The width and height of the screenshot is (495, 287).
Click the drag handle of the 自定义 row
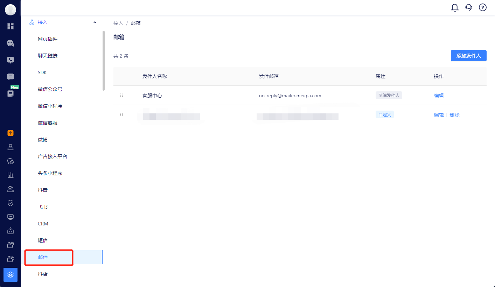121,114
